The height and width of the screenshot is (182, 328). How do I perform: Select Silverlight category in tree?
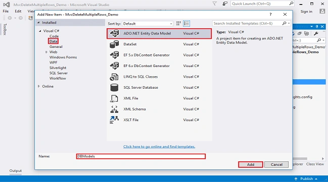(58, 68)
